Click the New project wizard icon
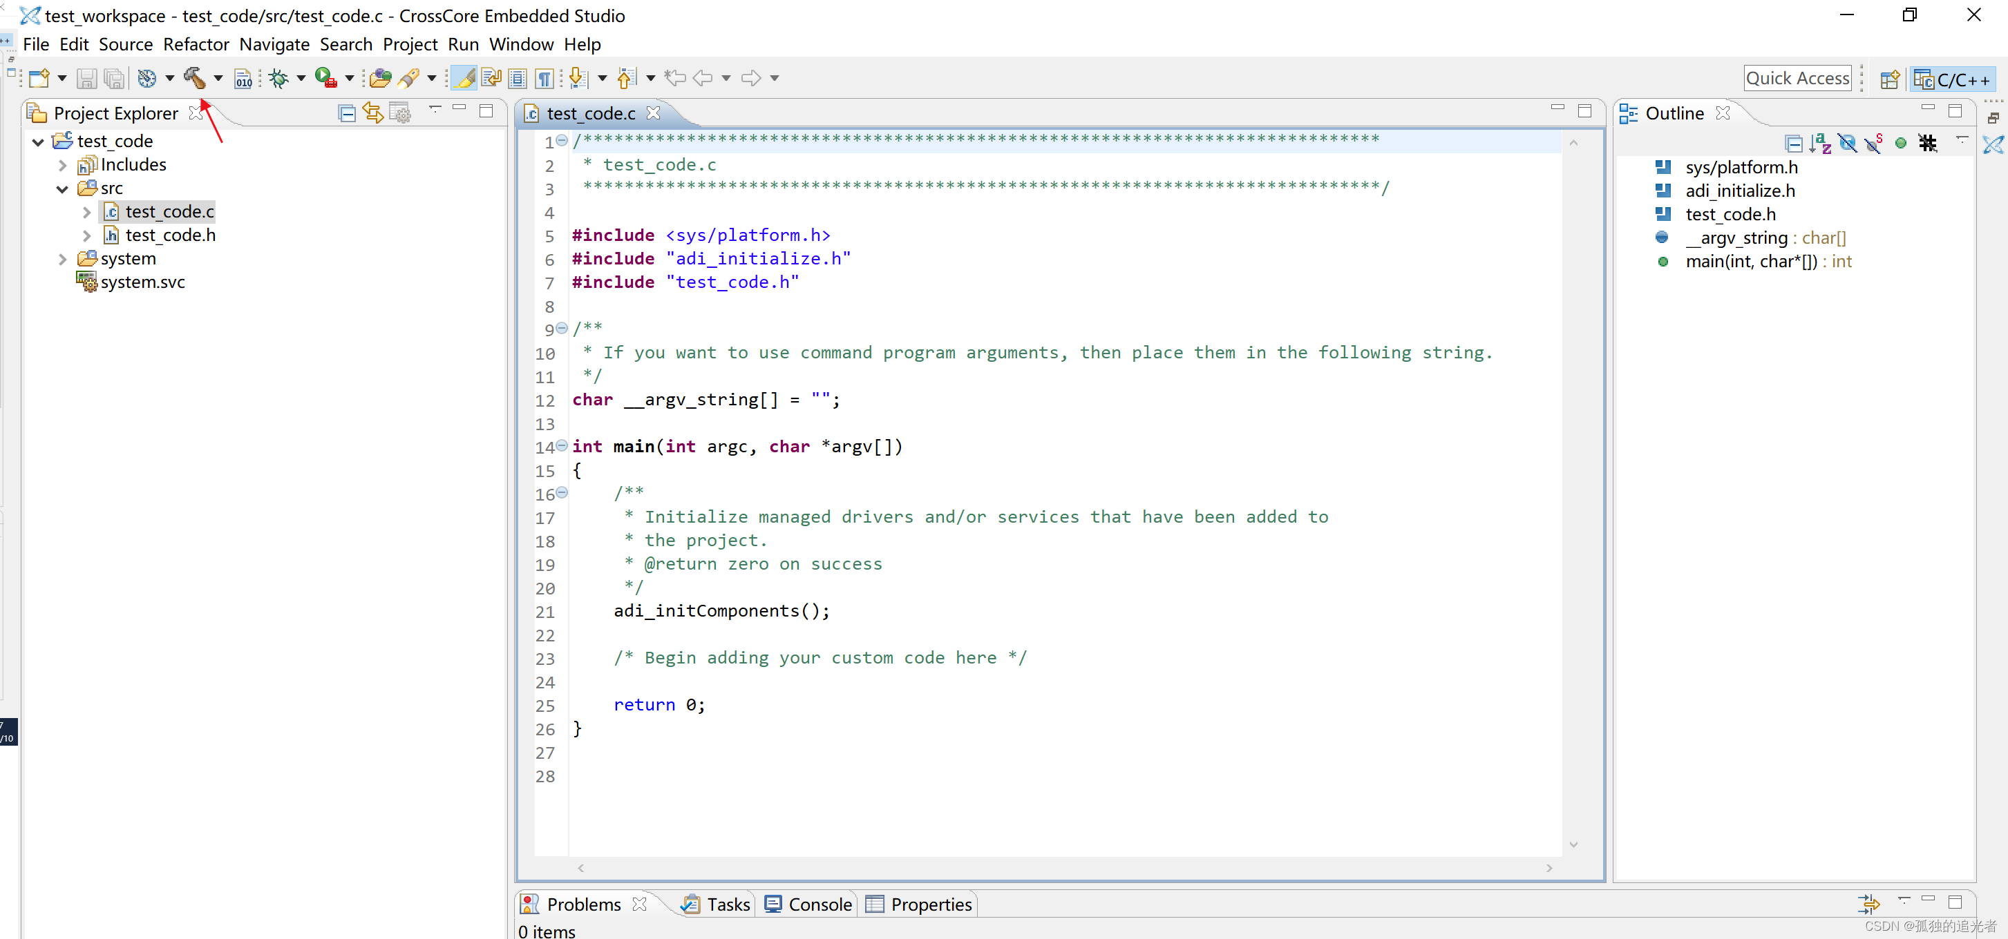The image size is (2008, 939). [x=39, y=78]
